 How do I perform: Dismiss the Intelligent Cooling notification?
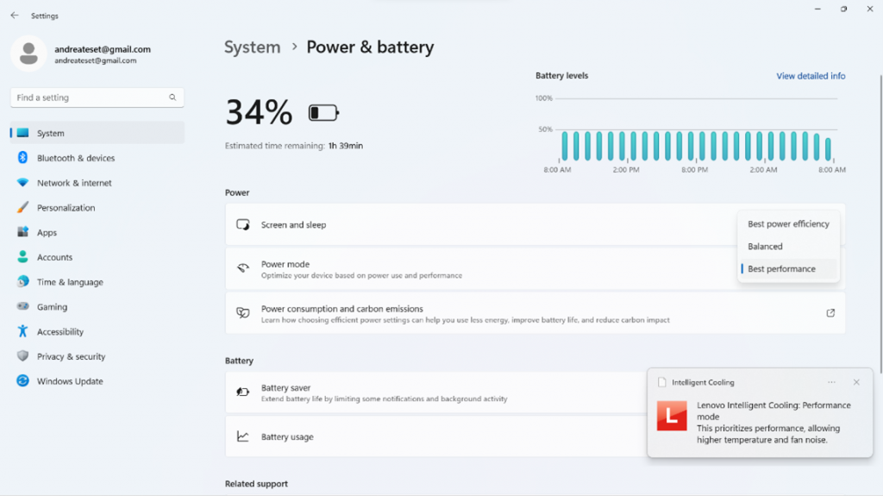(x=856, y=382)
